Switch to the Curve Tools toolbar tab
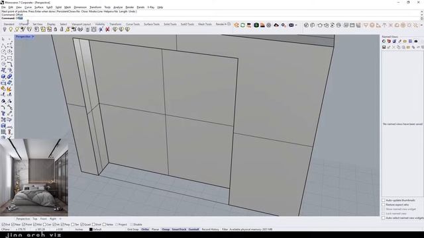 [132, 24]
